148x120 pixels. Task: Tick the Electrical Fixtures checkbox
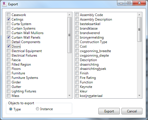(8, 55)
